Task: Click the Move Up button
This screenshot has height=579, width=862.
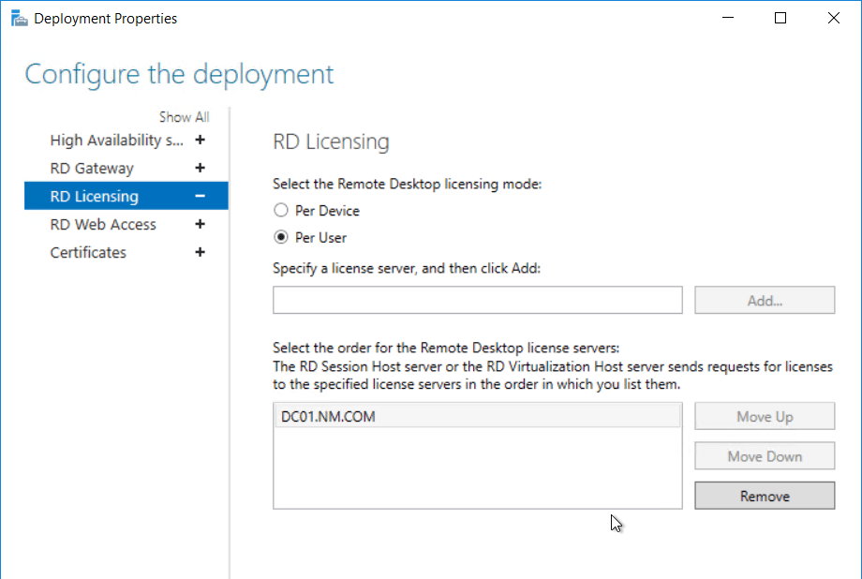Action: click(764, 415)
